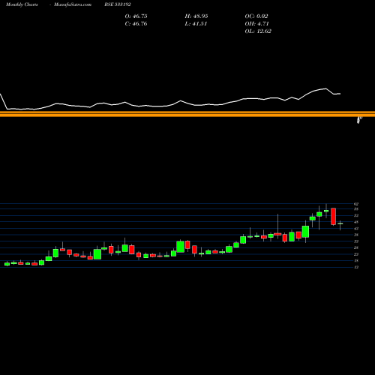Click the price axis label 43
The height and width of the screenshot is (375, 375).
[x=356, y=229]
